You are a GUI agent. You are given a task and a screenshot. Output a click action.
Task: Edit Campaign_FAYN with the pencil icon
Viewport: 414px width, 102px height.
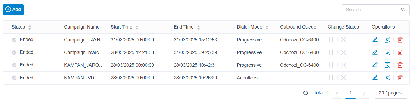pyautogui.click(x=375, y=40)
